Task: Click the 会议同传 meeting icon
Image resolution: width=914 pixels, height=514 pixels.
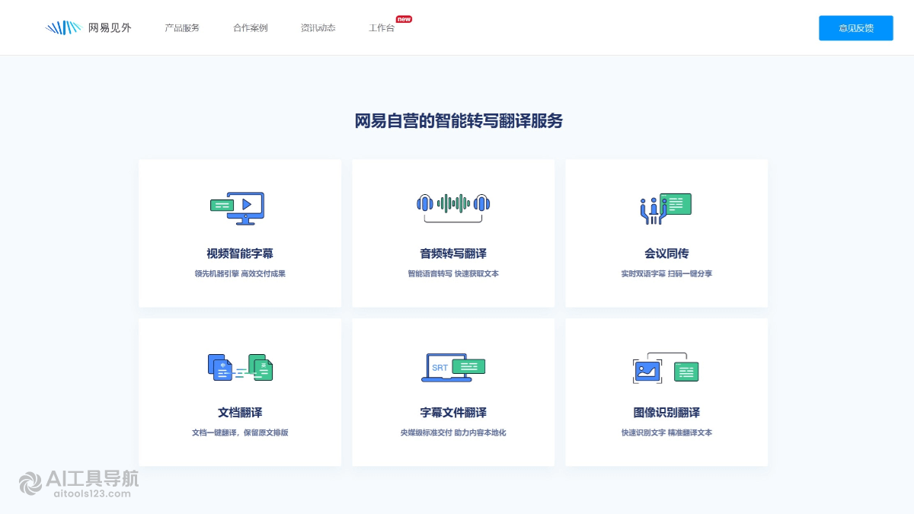Action: 666,209
